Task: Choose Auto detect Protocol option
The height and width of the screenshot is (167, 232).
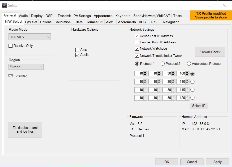Action: point(189,64)
